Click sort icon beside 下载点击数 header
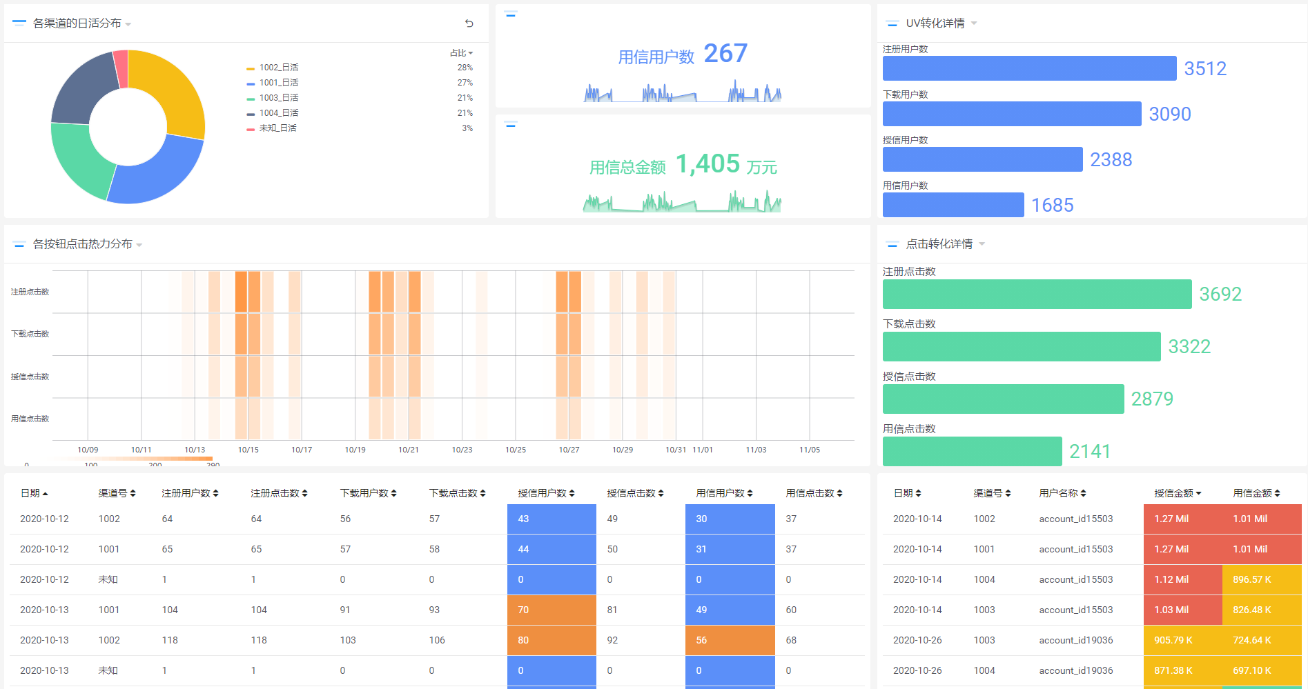The image size is (1308, 689). tap(483, 494)
